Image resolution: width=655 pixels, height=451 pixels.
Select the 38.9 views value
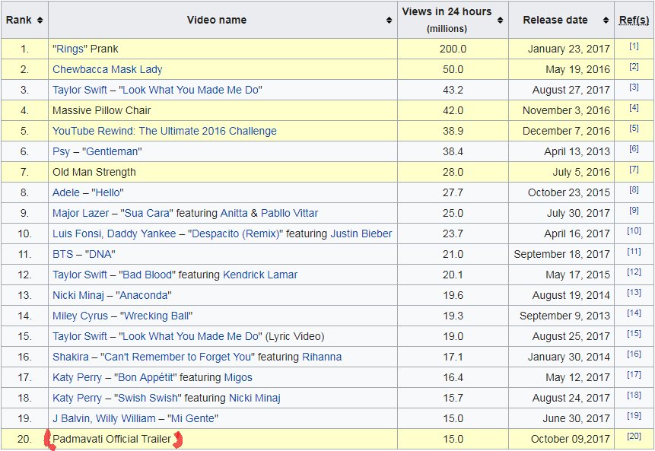click(453, 131)
